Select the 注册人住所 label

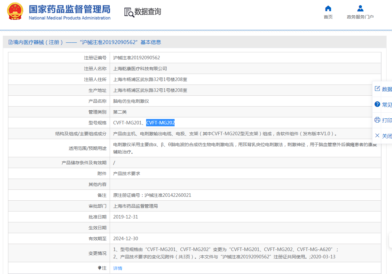click(x=95, y=79)
